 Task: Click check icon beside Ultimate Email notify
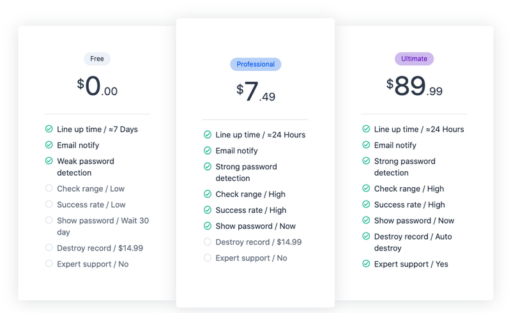click(366, 145)
